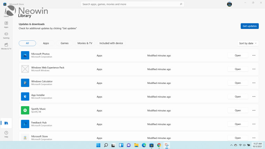Click the App Installer app icon
The height and width of the screenshot is (149, 265).
(25, 96)
